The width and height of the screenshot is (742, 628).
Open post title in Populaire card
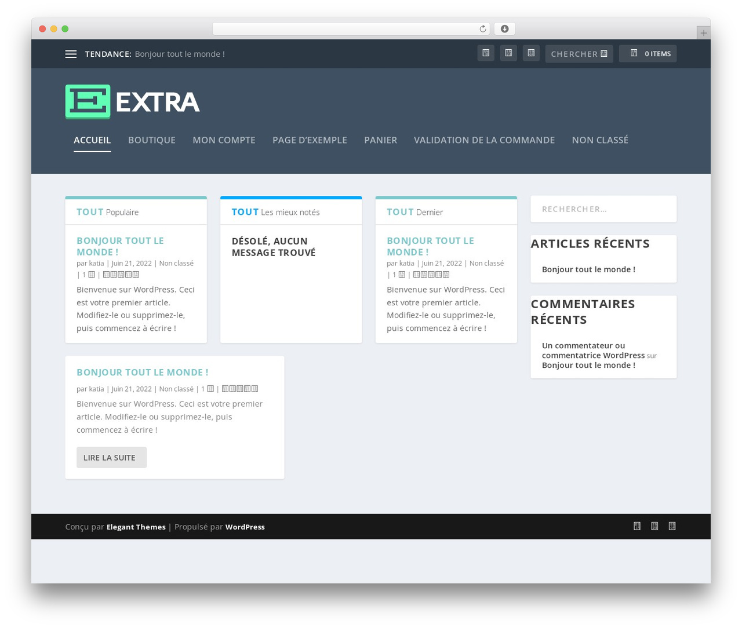(120, 246)
